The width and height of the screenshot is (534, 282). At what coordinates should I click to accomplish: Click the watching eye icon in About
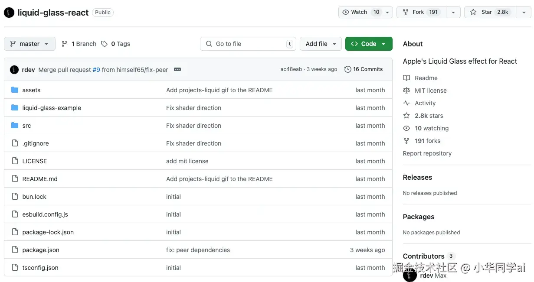(406, 128)
